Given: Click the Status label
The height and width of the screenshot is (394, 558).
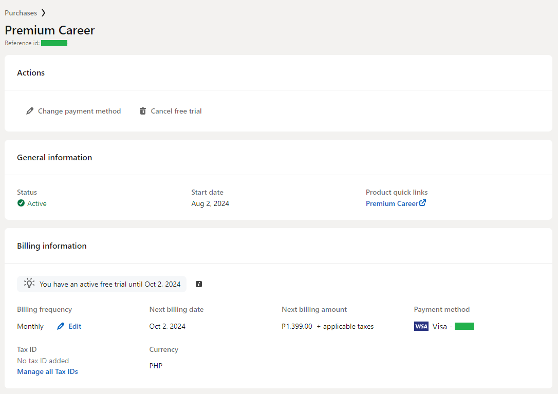Looking at the screenshot, I should pyautogui.click(x=27, y=192).
